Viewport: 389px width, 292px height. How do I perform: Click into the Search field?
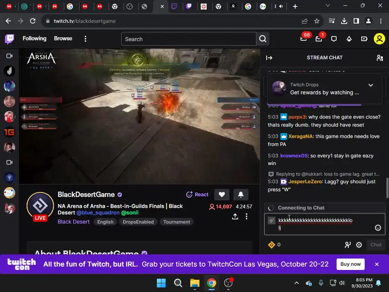point(188,39)
